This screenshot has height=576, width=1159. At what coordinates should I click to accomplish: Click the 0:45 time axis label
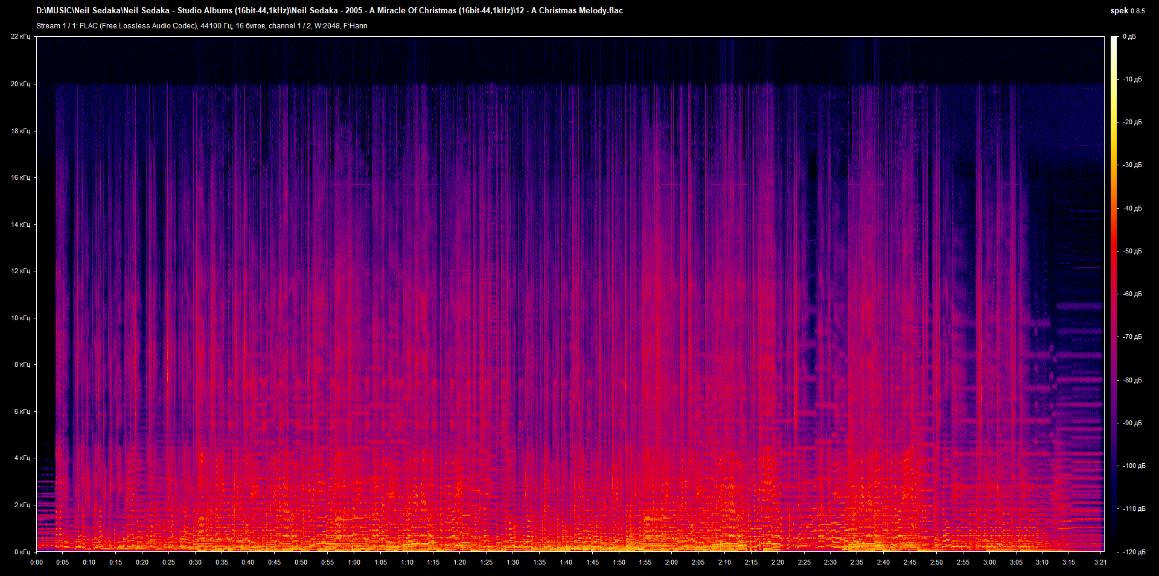click(x=274, y=562)
